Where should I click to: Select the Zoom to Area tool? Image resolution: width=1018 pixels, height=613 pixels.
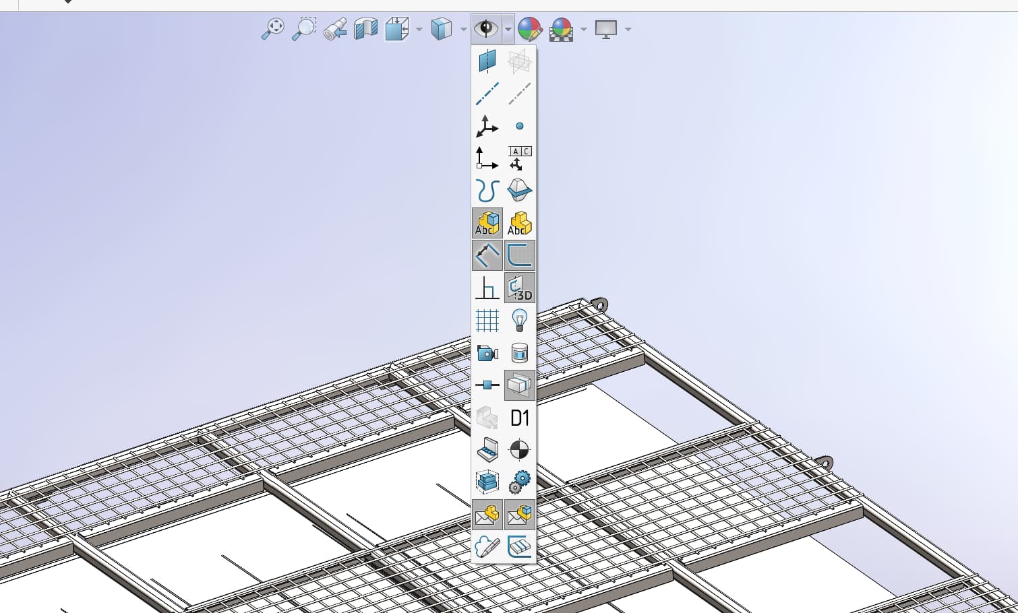coord(304,29)
